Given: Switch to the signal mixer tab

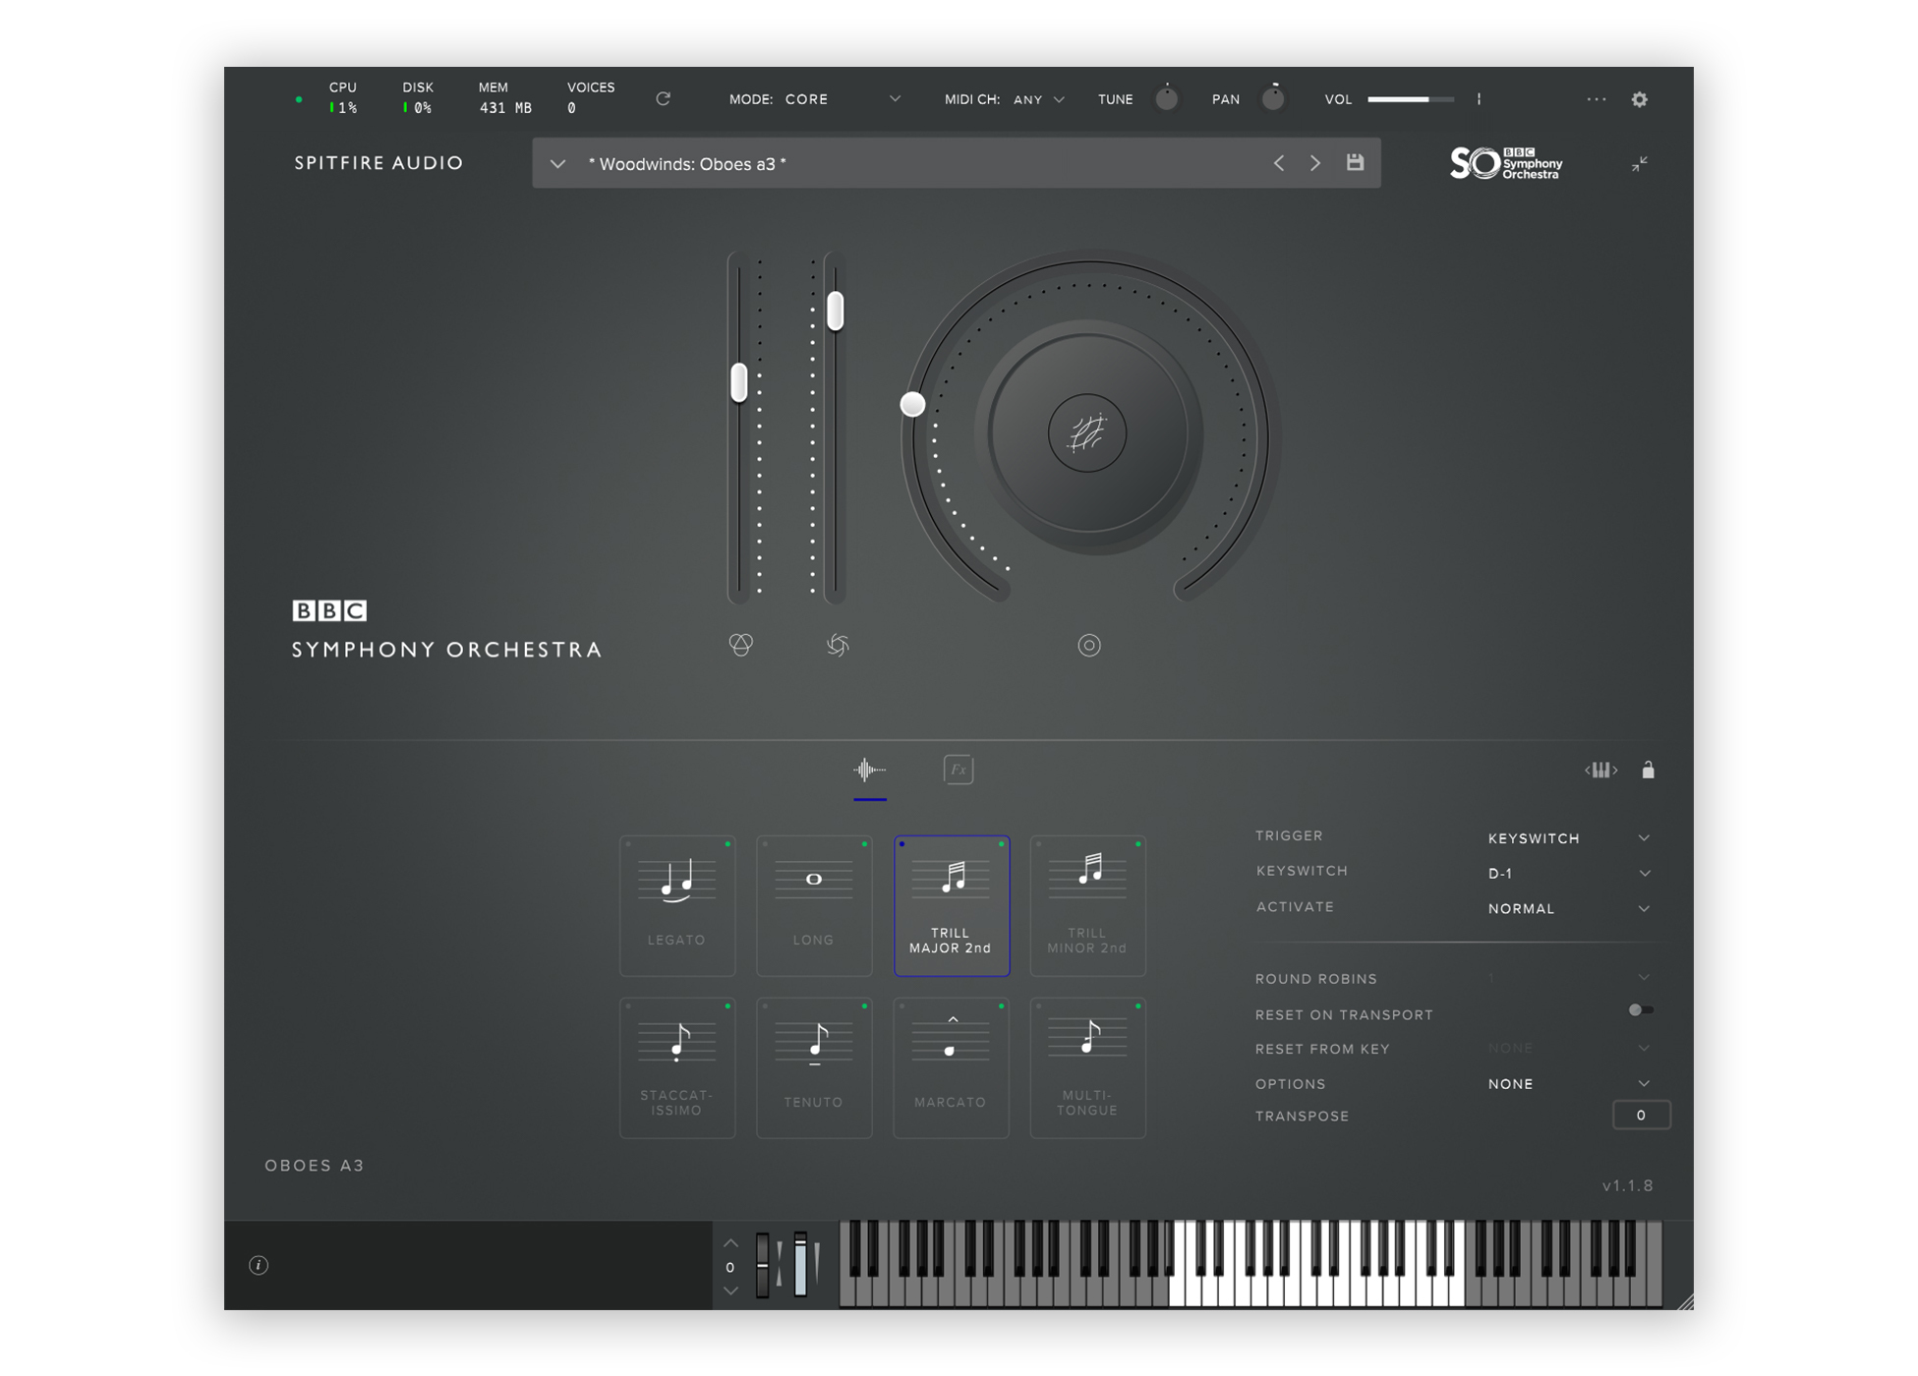Looking at the screenshot, I should click(x=869, y=770).
